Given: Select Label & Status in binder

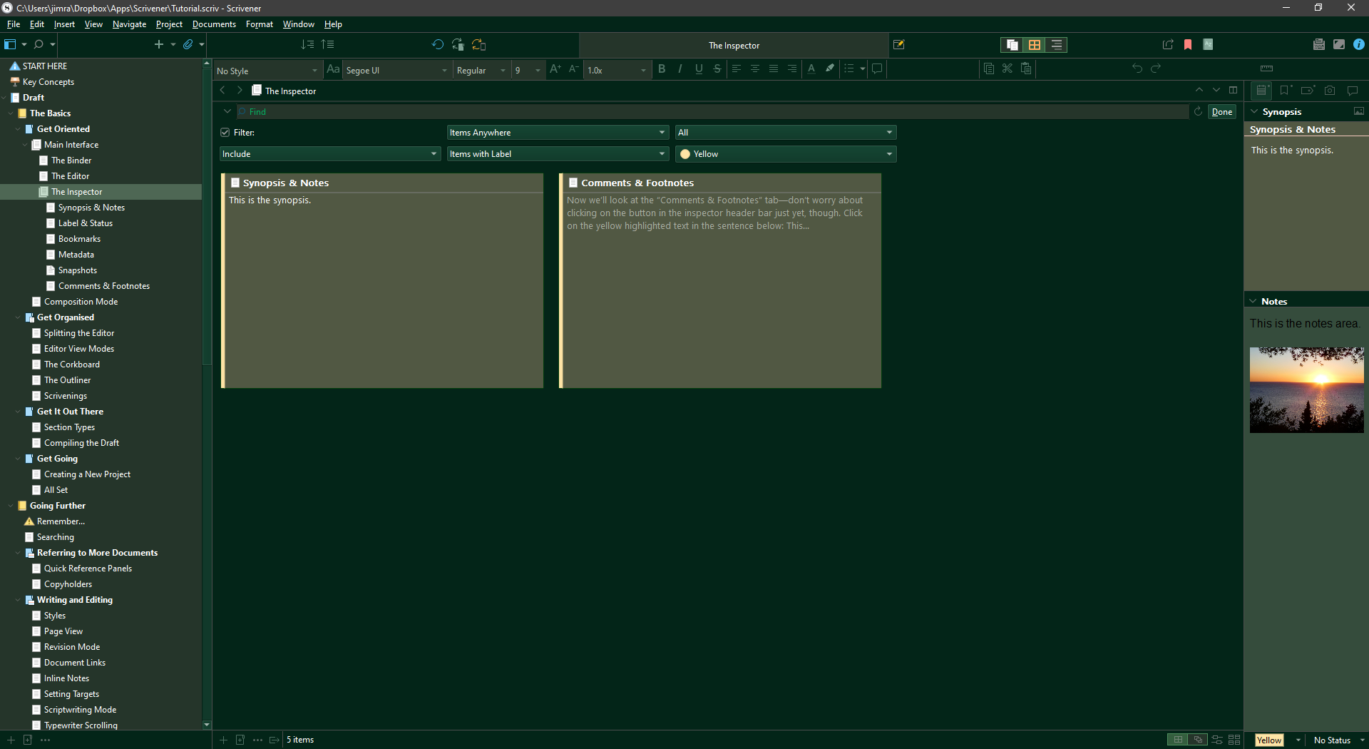Looking at the screenshot, I should 86,223.
